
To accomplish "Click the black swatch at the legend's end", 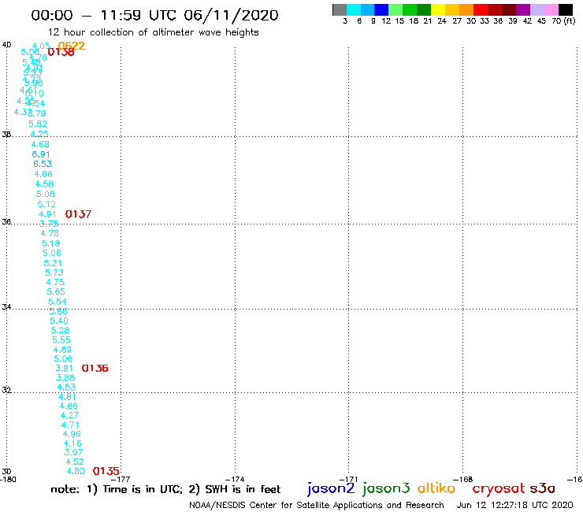I will pyautogui.click(x=566, y=9).
